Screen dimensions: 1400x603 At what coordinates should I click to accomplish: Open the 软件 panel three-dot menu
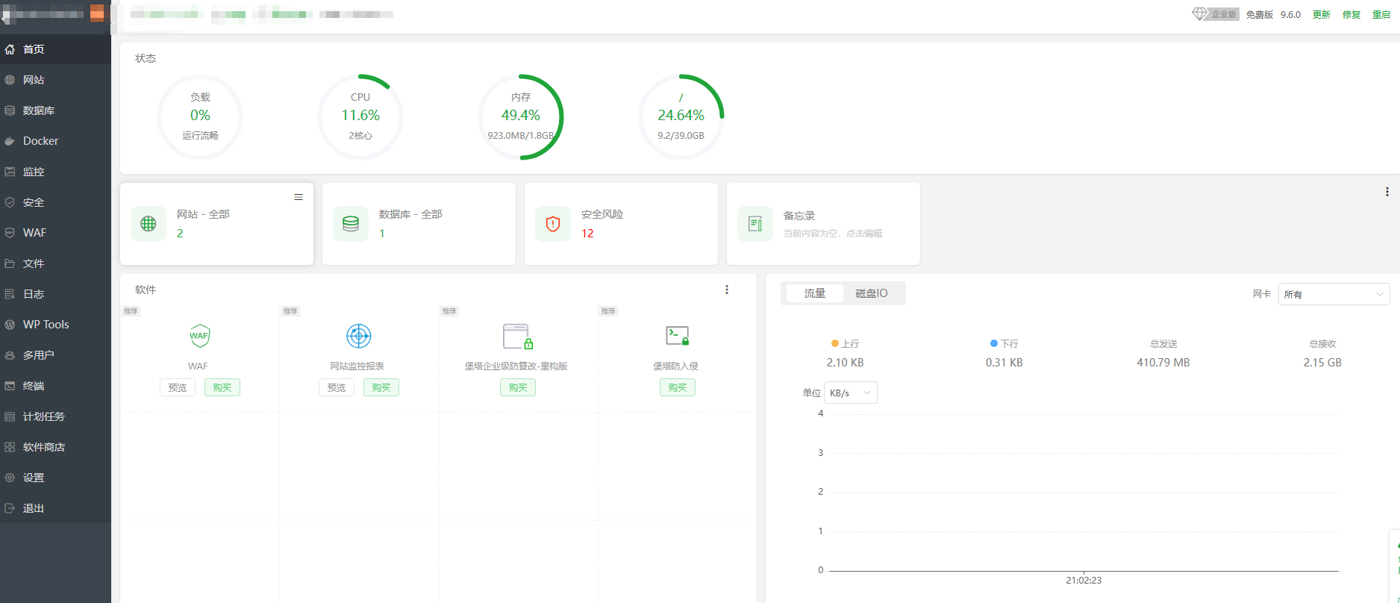tap(727, 290)
